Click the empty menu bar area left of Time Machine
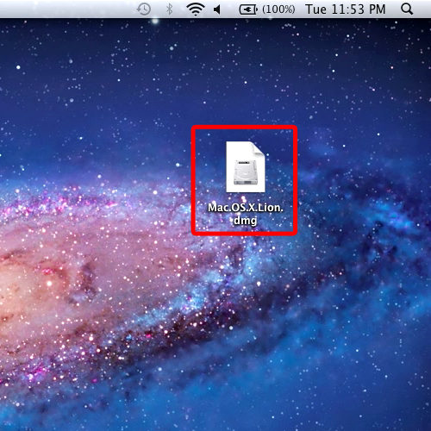 pyautogui.click(x=67, y=9)
